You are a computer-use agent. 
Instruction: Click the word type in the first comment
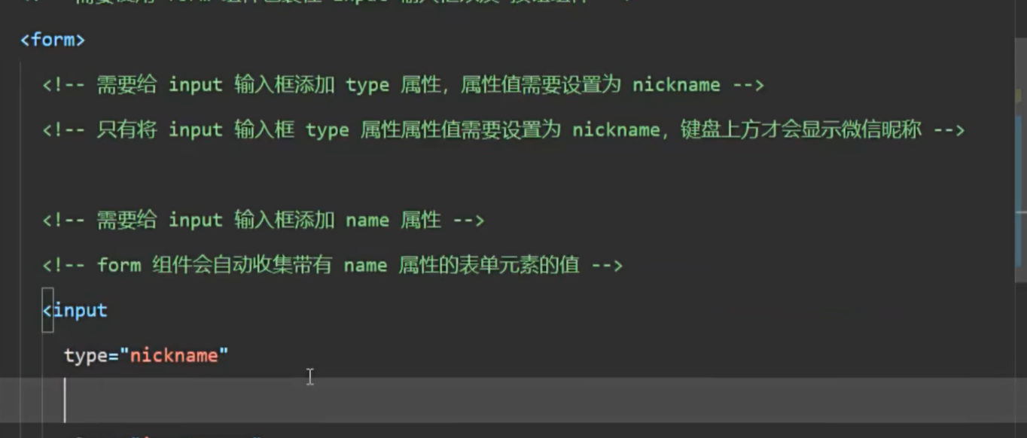pos(367,84)
